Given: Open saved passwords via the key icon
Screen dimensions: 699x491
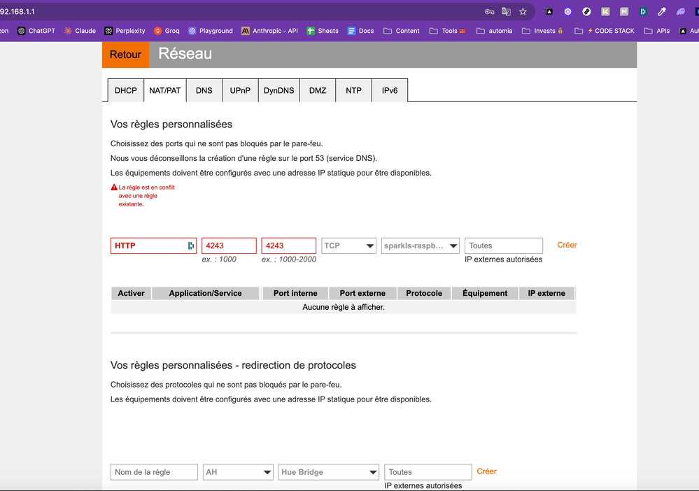Looking at the screenshot, I should click(x=490, y=11).
